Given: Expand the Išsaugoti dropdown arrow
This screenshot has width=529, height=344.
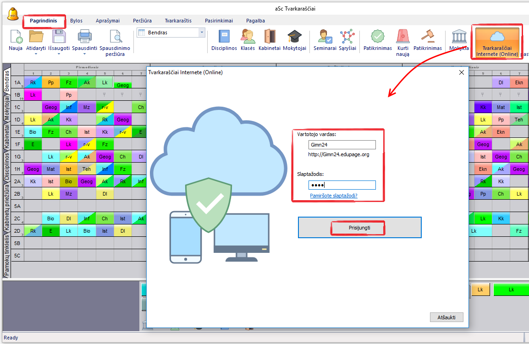Looking at the screenshot, I should click(59, 54).
